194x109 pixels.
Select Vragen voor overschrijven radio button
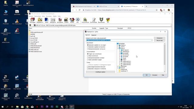88,54
